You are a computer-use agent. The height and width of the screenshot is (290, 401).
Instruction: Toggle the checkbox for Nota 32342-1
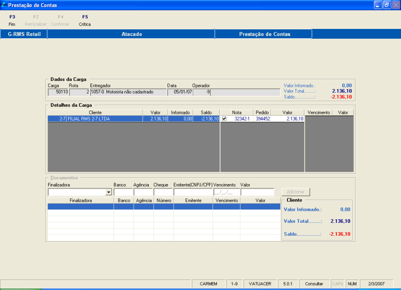pyautogui.click(x=224, y=119)
